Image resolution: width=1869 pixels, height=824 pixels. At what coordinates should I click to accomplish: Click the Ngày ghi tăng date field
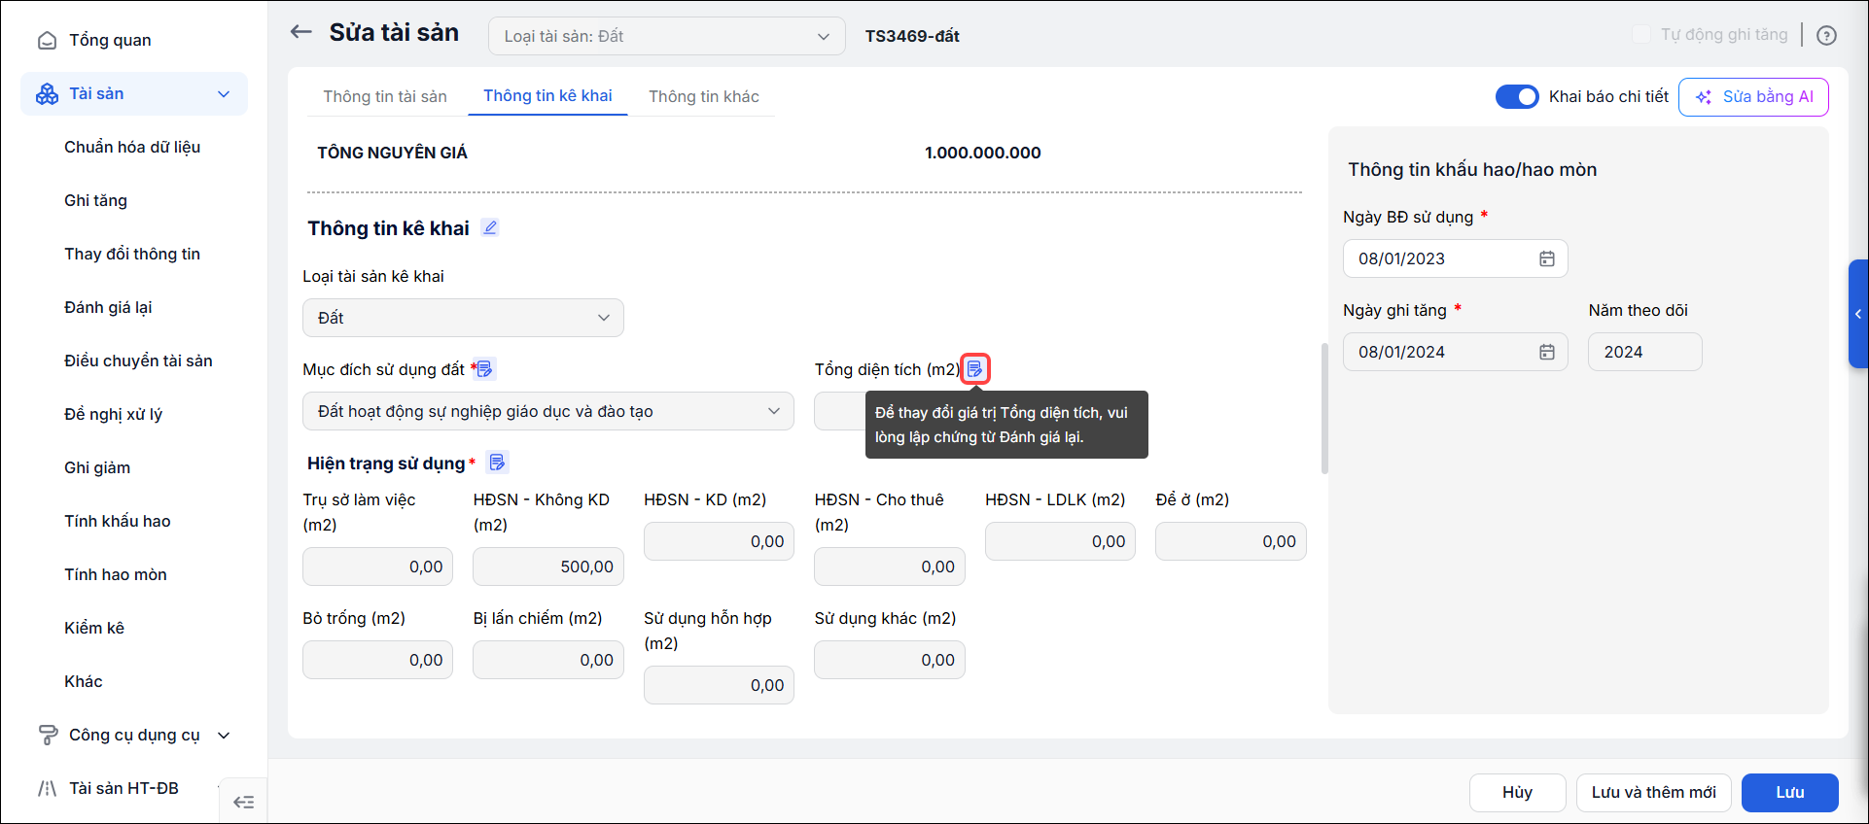tap(1455, 352)
